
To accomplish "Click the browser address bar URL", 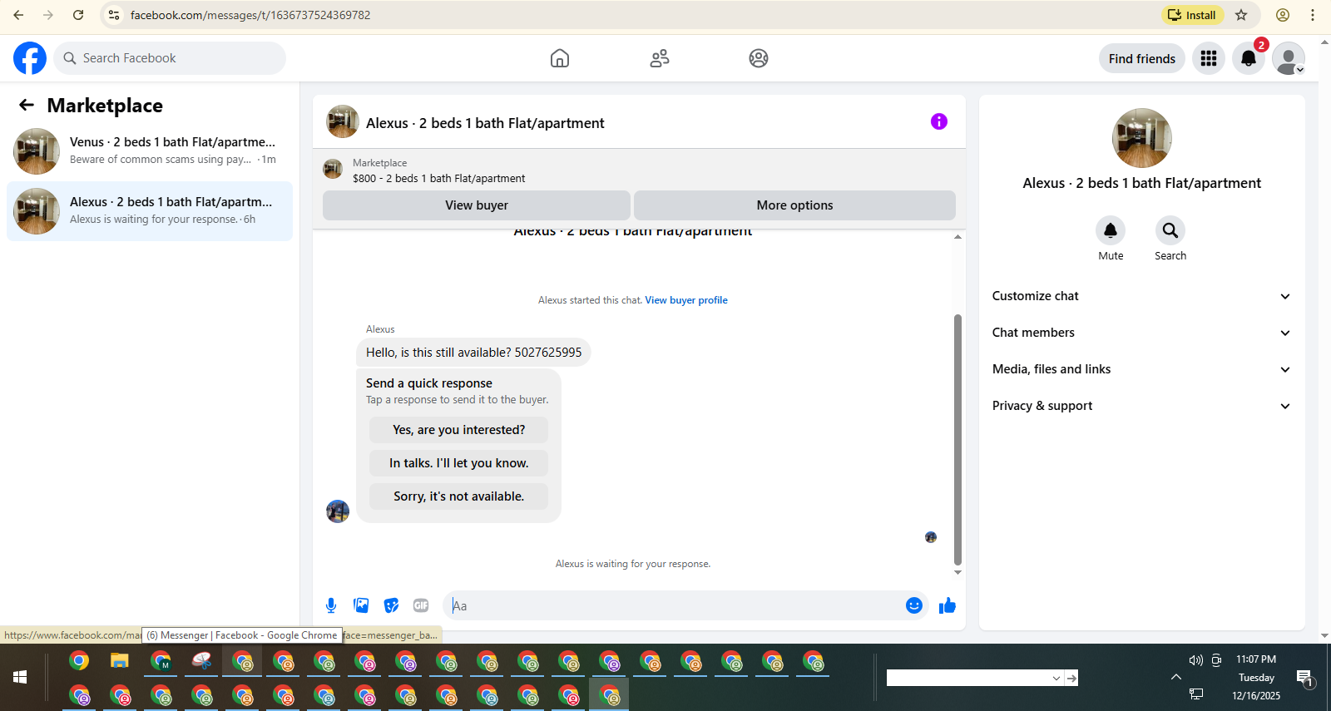I will (x=250, y=15).
